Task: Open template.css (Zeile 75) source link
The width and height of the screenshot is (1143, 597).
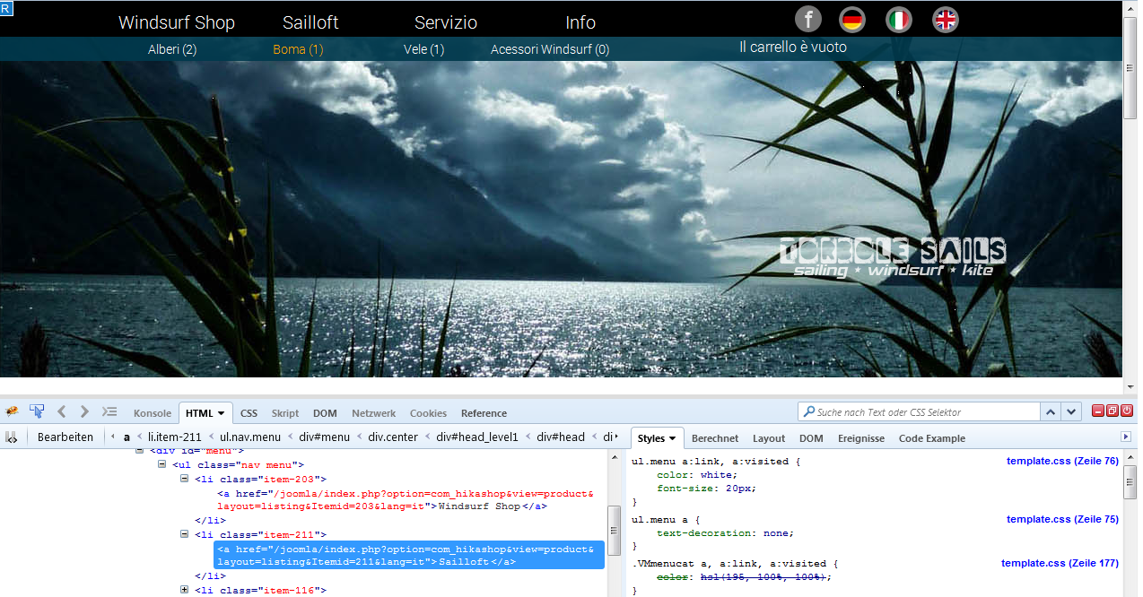Action: click(1062, 519)
